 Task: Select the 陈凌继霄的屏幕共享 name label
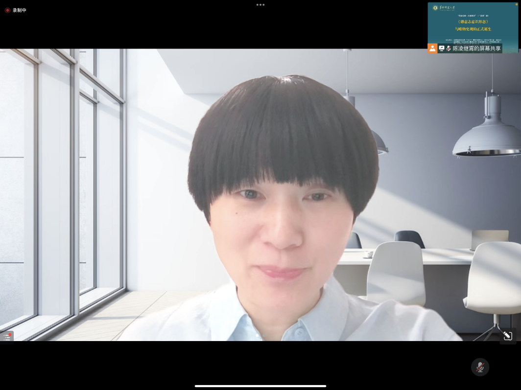coord(476,48)
